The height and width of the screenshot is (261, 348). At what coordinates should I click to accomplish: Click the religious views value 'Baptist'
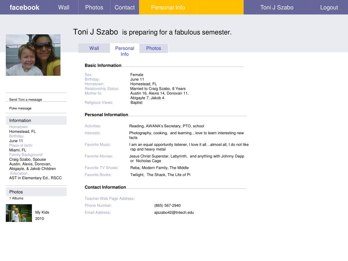click(x=137, y=103)
